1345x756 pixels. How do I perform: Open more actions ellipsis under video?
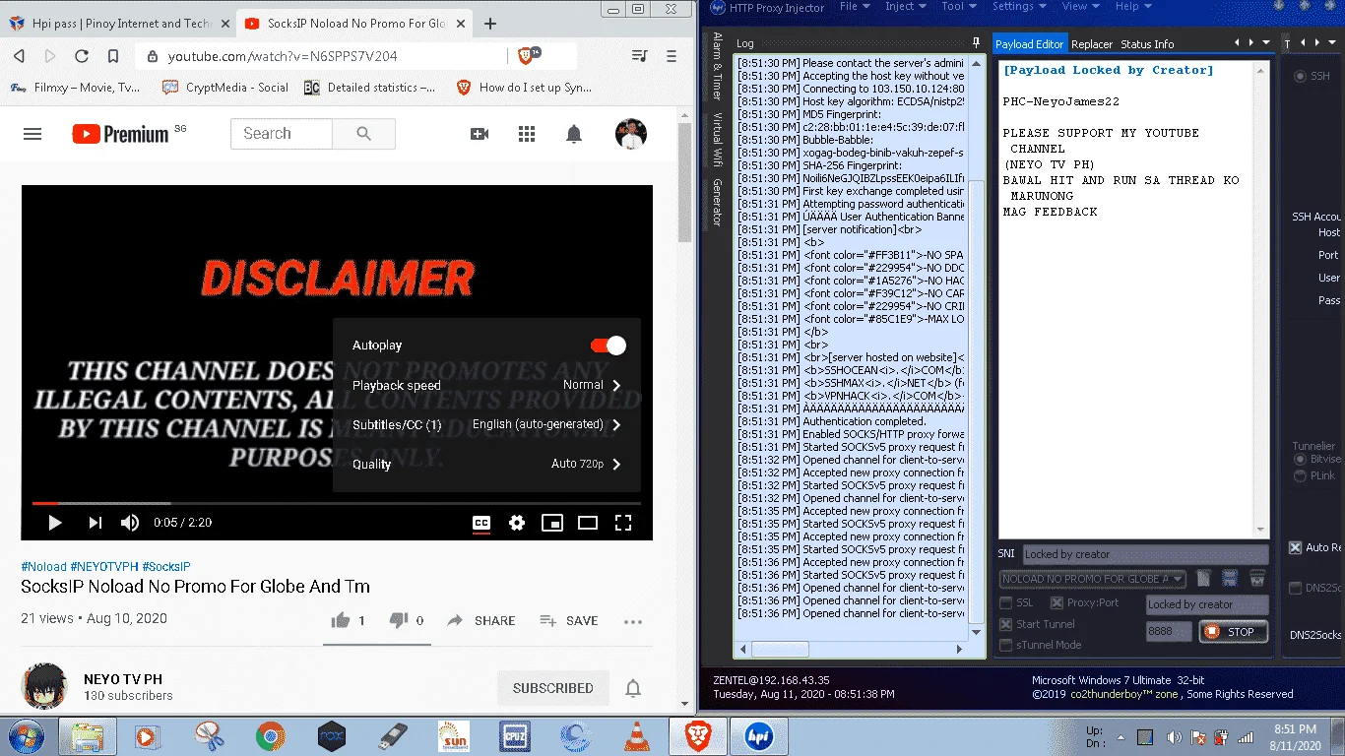633,621
